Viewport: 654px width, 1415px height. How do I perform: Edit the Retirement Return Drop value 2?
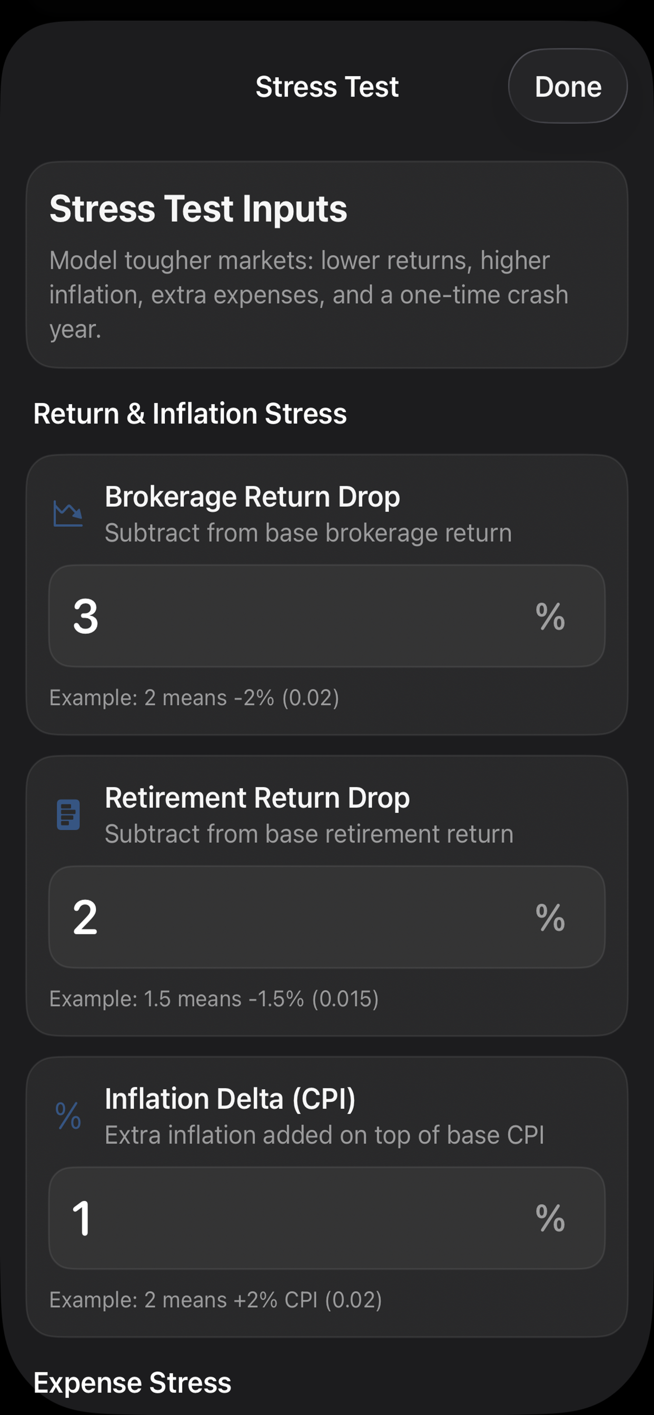(327, 918)
